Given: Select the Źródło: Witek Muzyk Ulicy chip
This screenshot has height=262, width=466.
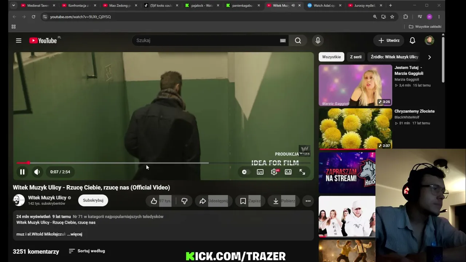Looking at the screenshot, I should [x=394, y=57].
